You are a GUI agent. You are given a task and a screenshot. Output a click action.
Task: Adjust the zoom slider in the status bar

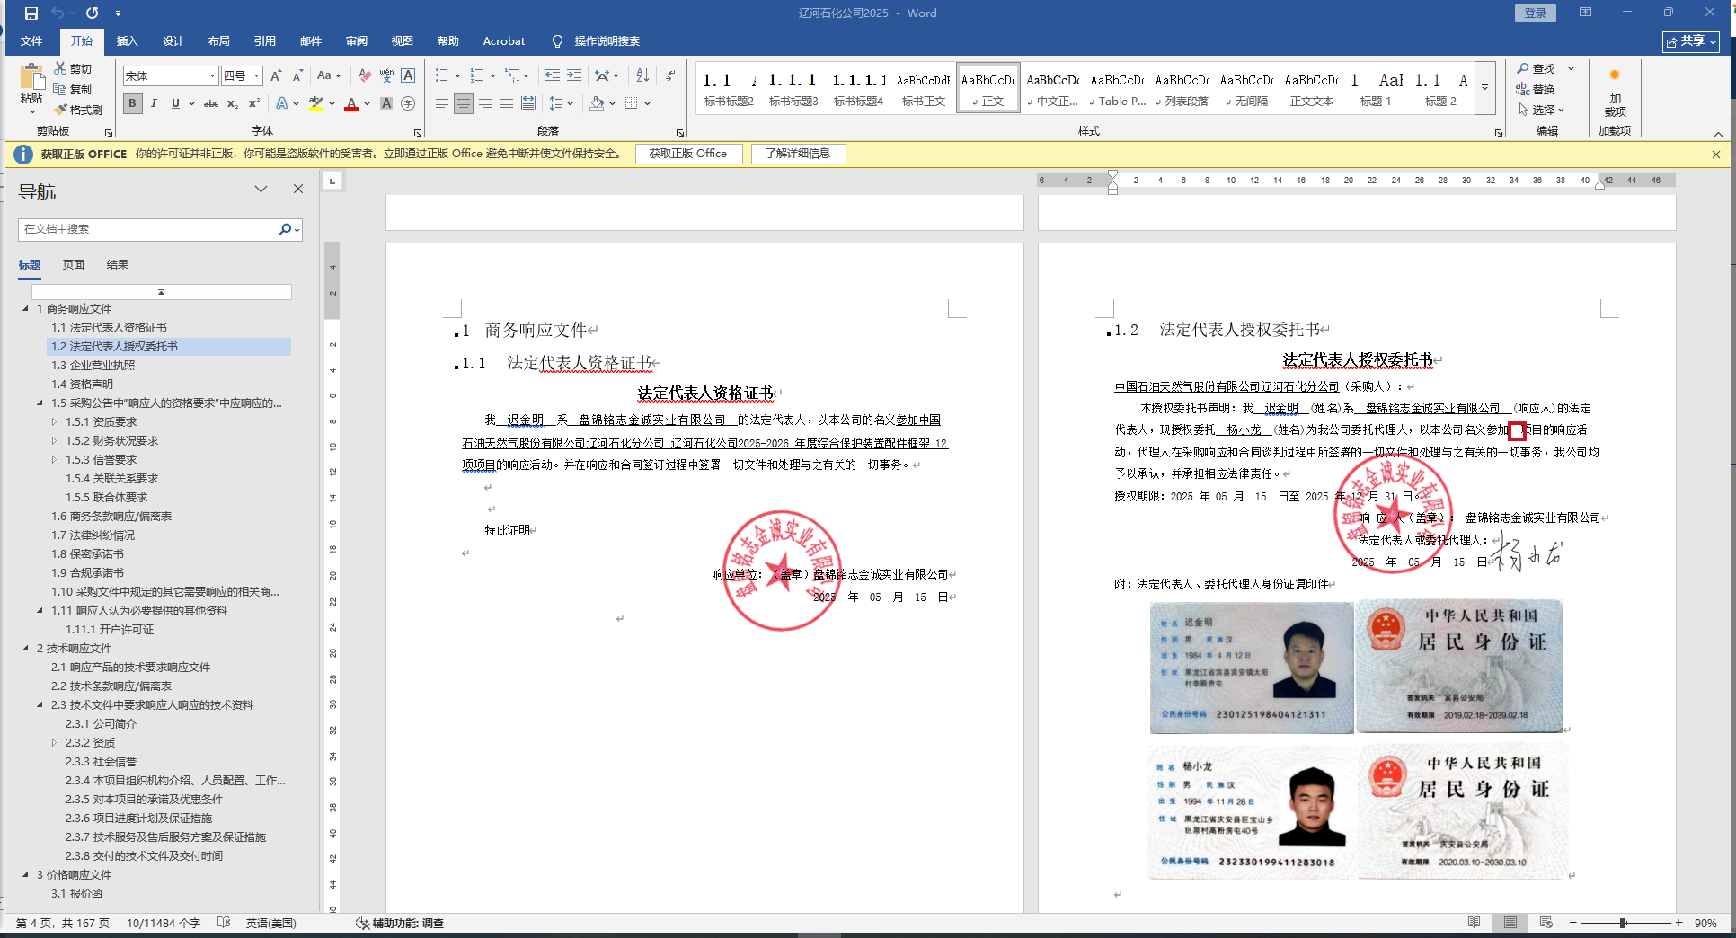[1623, 923]
